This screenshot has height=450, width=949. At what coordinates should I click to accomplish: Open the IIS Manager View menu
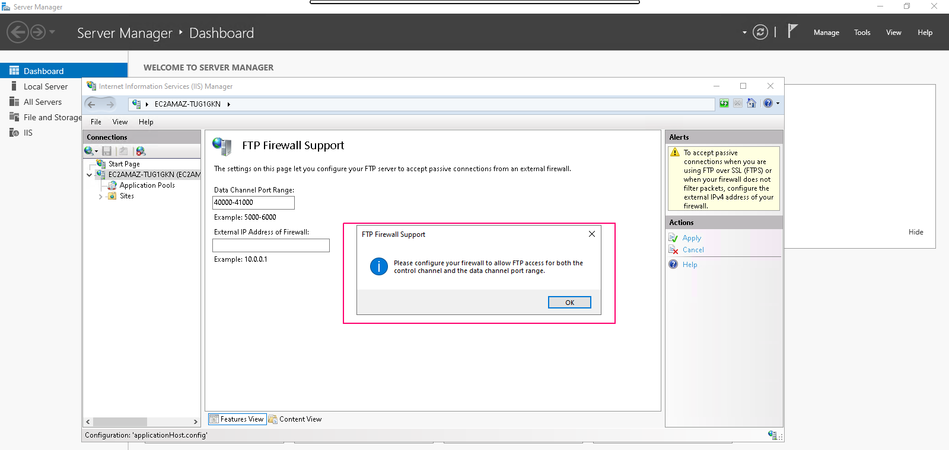120,122
